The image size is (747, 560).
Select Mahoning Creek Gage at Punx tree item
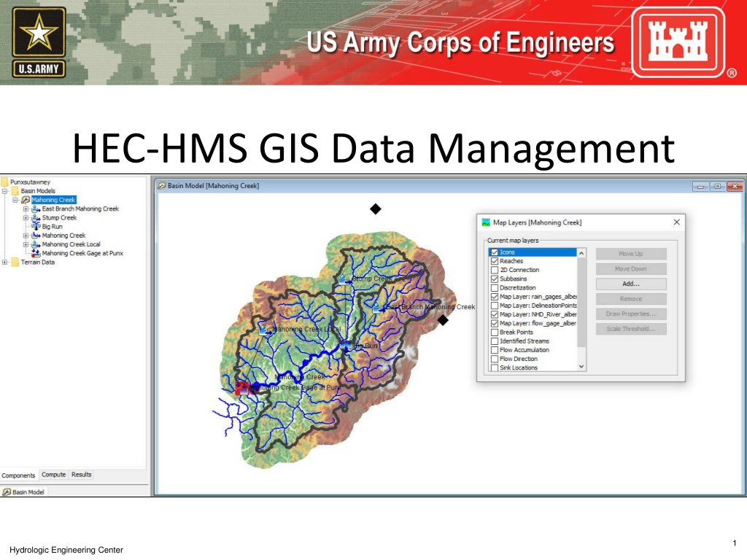[x=82, y=253]
